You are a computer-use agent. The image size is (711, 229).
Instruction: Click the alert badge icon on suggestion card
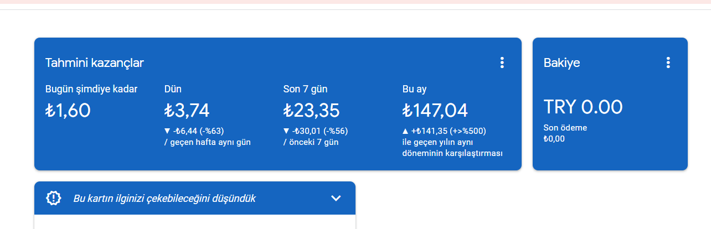click(x=54, y=198)
